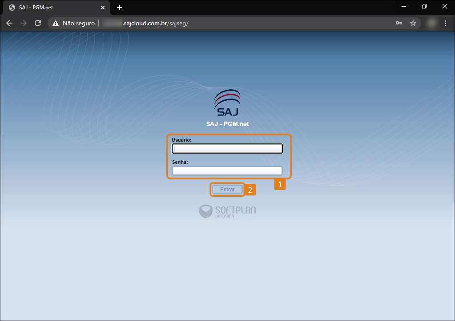The width and height of the screenshot is (455, 321).
Task: Click inside the Senha password field
Action: pyautogui.click(x=227, y=171)
